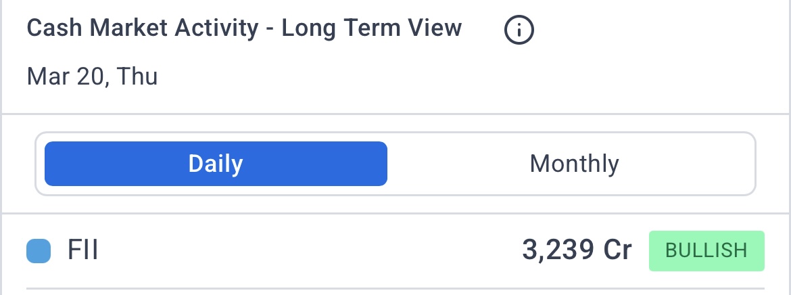This screenshot has height=295, width=791.
Task: Select the Monthly toggle option
Action: pos(574,164)
